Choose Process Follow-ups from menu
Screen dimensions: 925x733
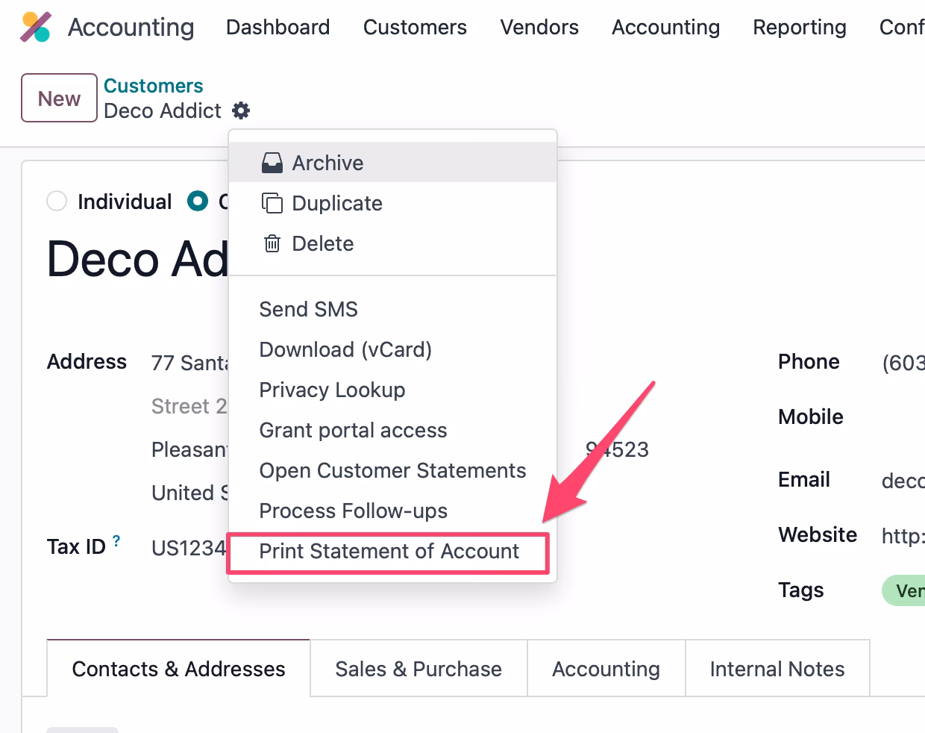coord(353,511)
